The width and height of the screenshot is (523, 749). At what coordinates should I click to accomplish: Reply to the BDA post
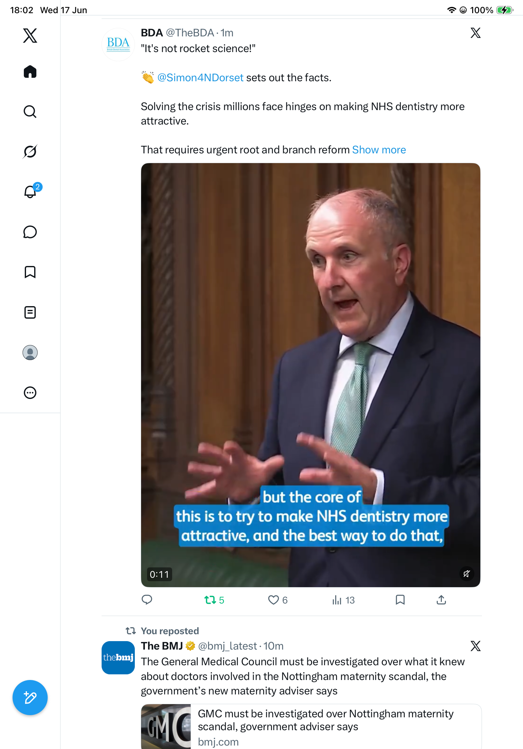click(147, 600)
